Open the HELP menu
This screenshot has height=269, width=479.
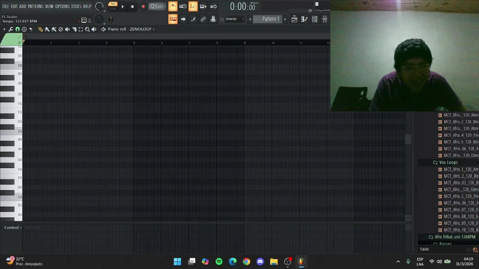pyautogui.click(x=87, y=6)
